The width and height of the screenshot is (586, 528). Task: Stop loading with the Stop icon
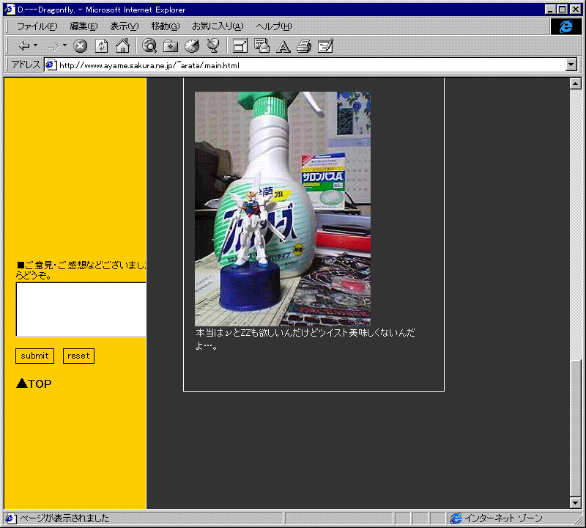point(80,46)
